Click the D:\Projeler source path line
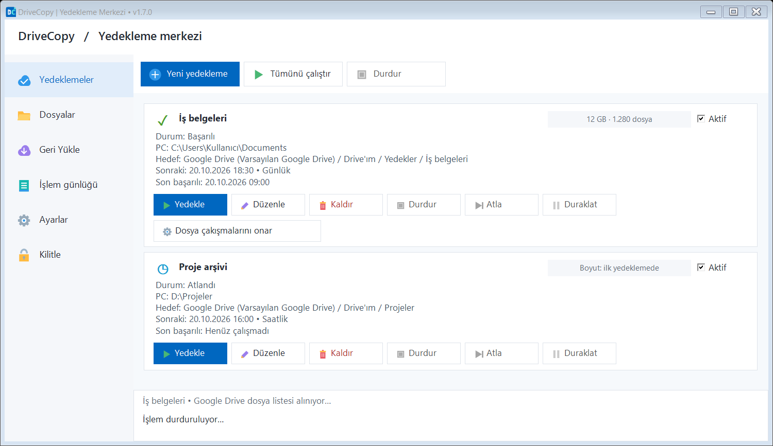The image size is (773, 446). (x=184, y=297)
